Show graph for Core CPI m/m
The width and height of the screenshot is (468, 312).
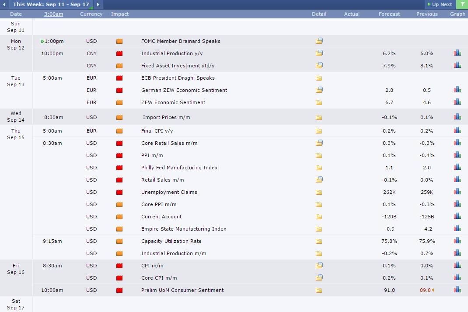tap(457, 277)
